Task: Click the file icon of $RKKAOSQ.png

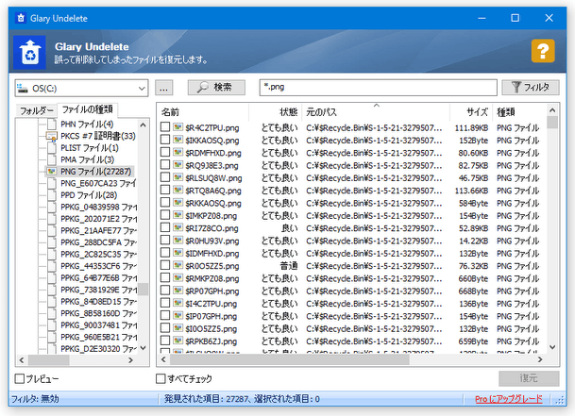Action: click(178, 202)
